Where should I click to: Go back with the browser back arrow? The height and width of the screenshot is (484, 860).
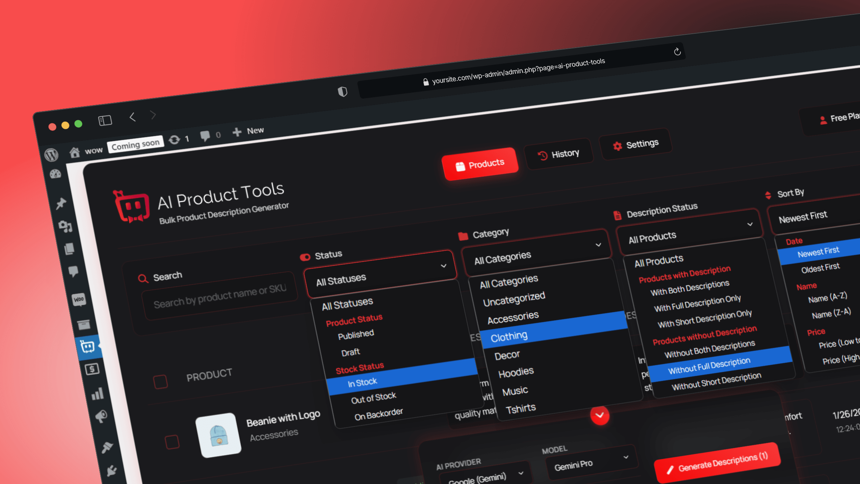coord(133,117)
